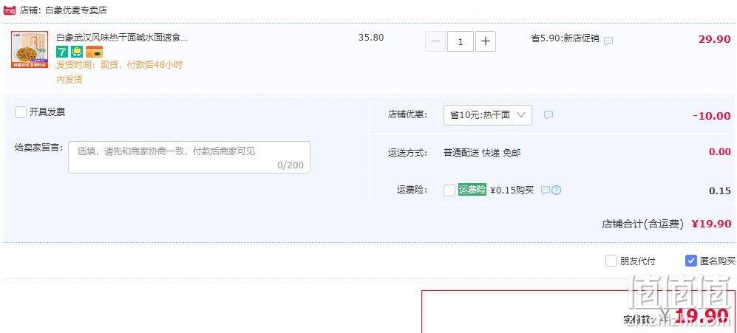Click the green 7-day return icon
The width and height of the screenshot is (737, 333).
click(x=62, y=52)
